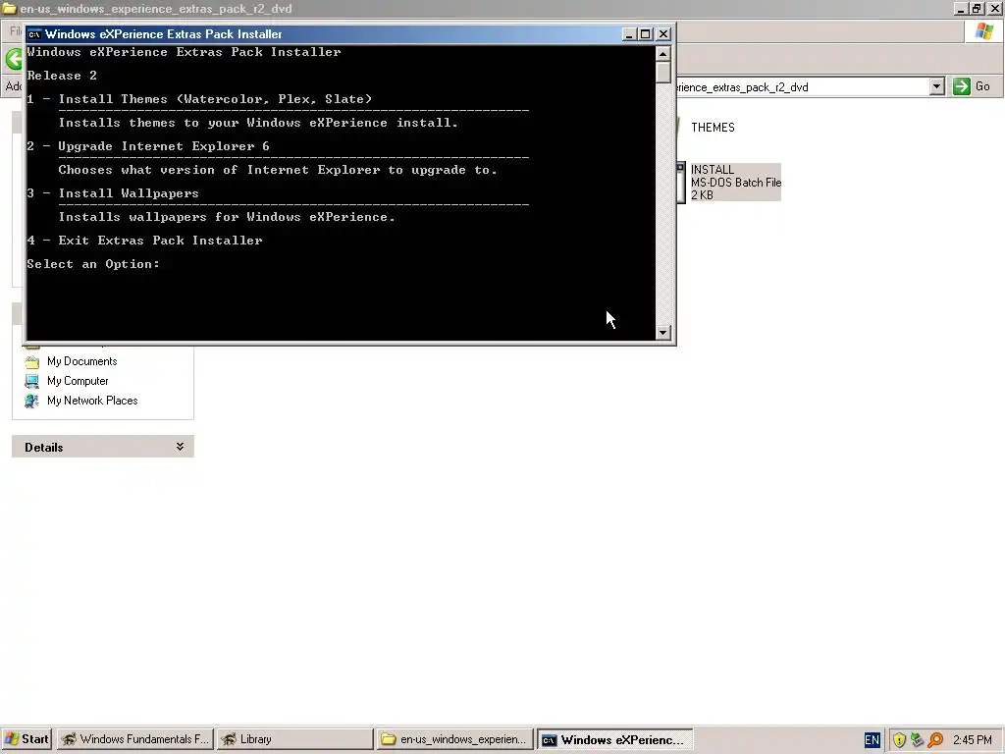Screen dimensions: 1005x754
Task: Open the EN language bar indicator
Action: click(872, 740)
